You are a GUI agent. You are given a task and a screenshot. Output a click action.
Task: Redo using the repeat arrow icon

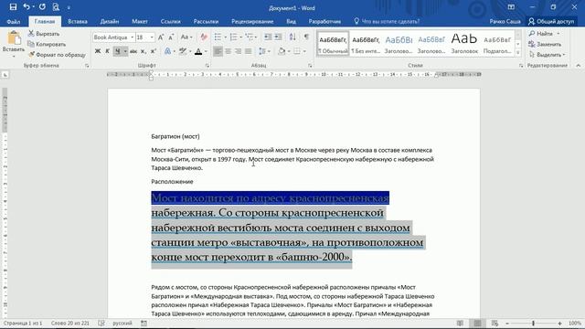[x=42, y=6]
